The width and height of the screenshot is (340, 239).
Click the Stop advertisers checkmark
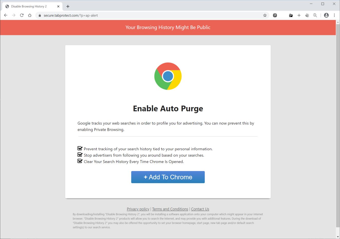pos(80,155)
